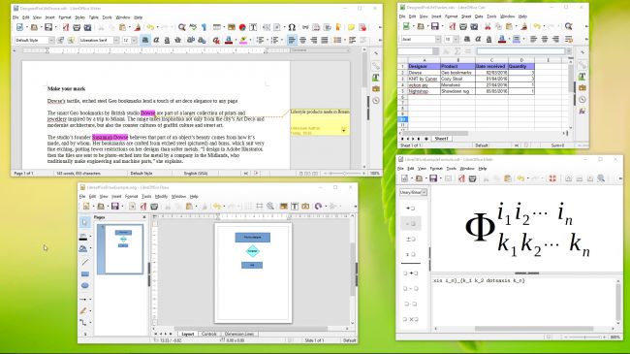Open Font Size dropdown in Calc
Screen dimensions: 630x354
(456, 39)
